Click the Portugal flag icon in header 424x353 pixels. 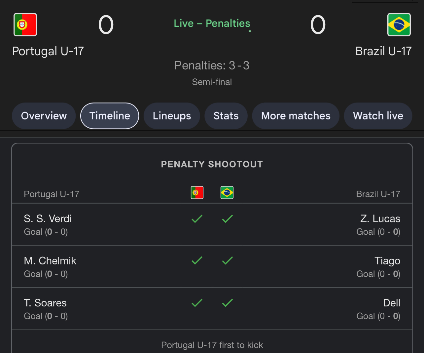(x=25, y=24)
